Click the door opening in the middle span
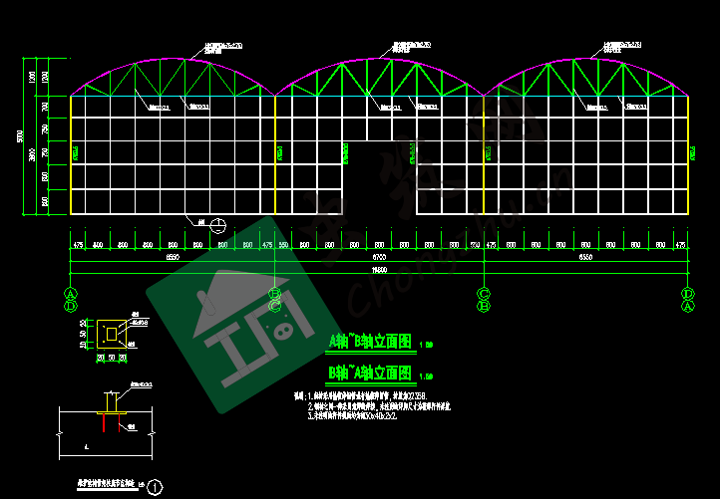Viewport: 720px width, 499px height. click(379, 179)
